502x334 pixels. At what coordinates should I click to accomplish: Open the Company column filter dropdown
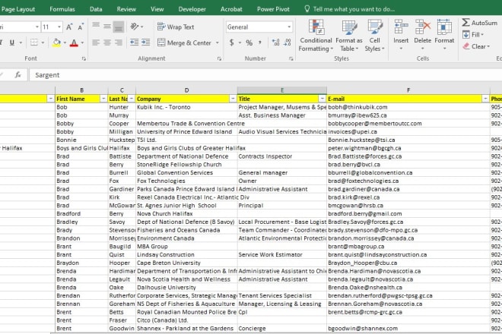coord(233,99)
